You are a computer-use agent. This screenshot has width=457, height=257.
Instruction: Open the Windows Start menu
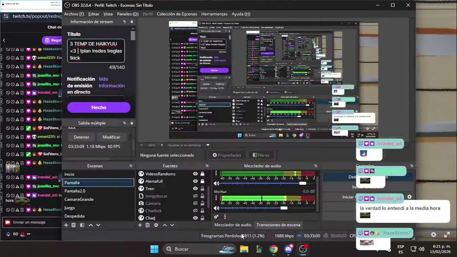pyautogui.click(x=154, y=249)
